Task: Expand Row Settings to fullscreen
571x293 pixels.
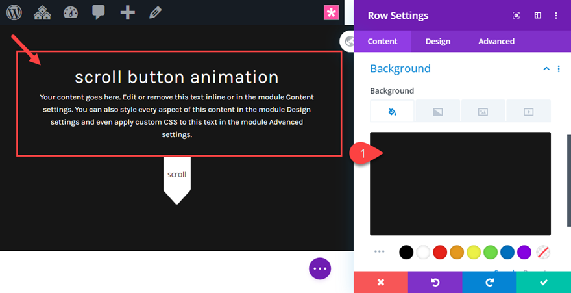Action: pos(516,16)
